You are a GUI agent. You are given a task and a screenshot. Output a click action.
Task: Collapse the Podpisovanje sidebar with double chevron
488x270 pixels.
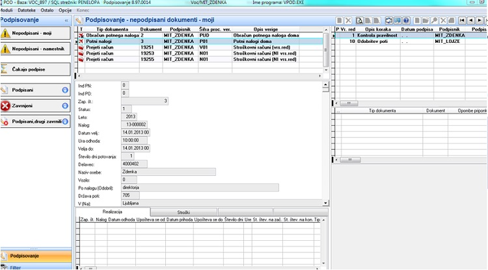click(x=66, y=20)
